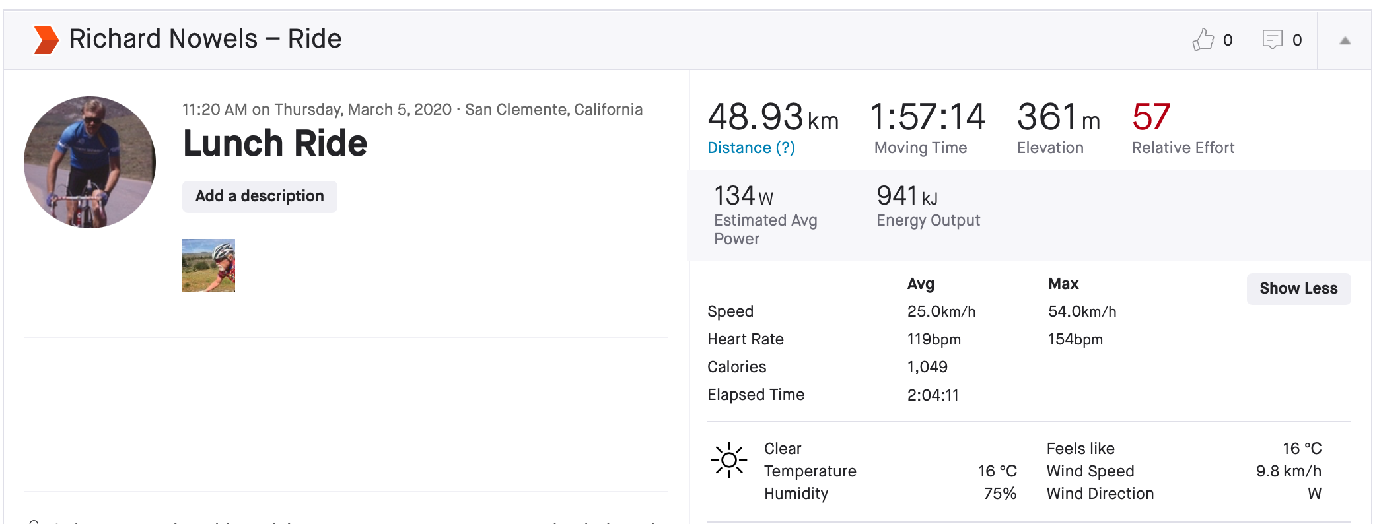Select the 48.93 km distance value

tap(772, 117)
